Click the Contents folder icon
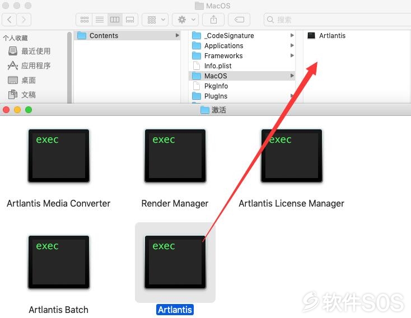This screenshot has width=411, height=318. (82, 35)
